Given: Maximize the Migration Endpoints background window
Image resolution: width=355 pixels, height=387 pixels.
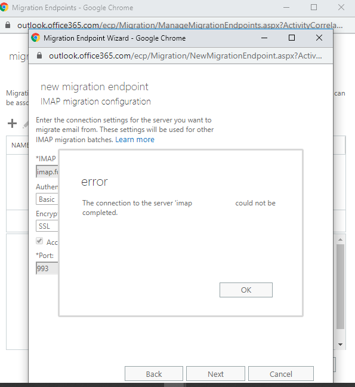Looking at the screenshot, I should point(314,7).
